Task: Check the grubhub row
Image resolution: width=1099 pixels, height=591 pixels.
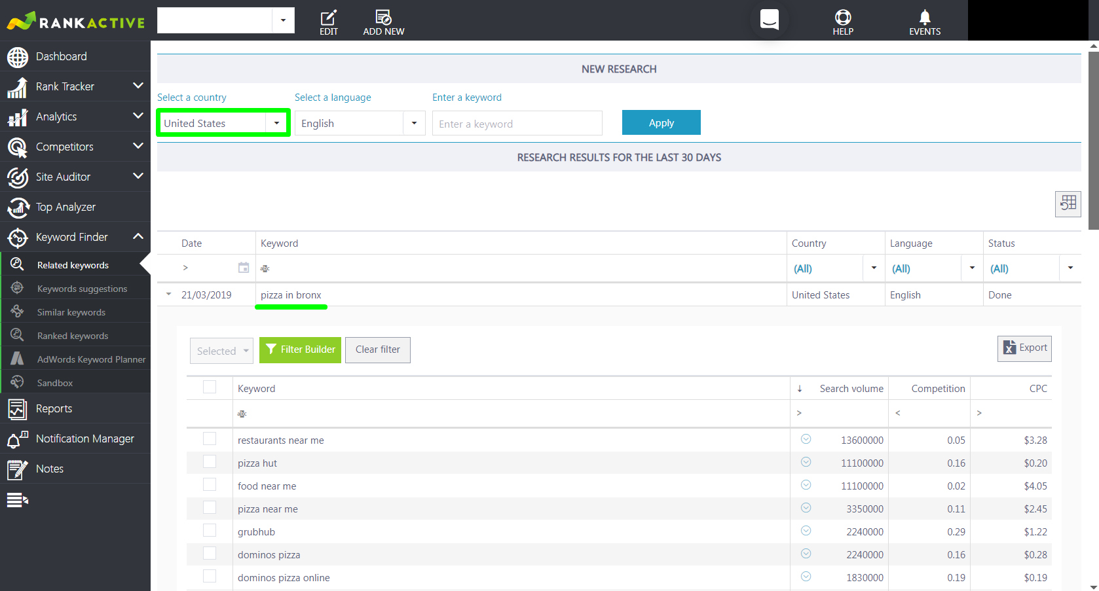Action: [210, 530]
